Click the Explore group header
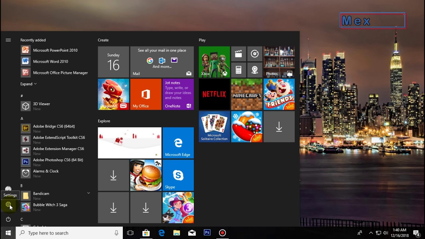 pos(104,121)
